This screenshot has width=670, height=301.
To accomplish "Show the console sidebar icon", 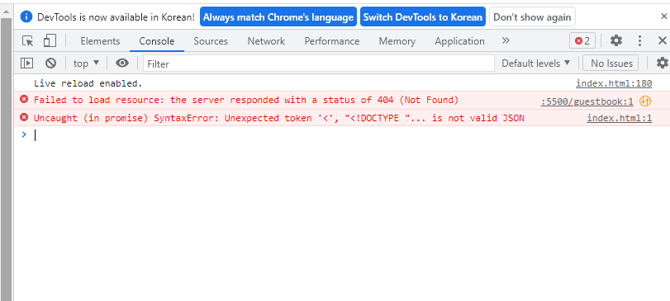I will point(27,63).
